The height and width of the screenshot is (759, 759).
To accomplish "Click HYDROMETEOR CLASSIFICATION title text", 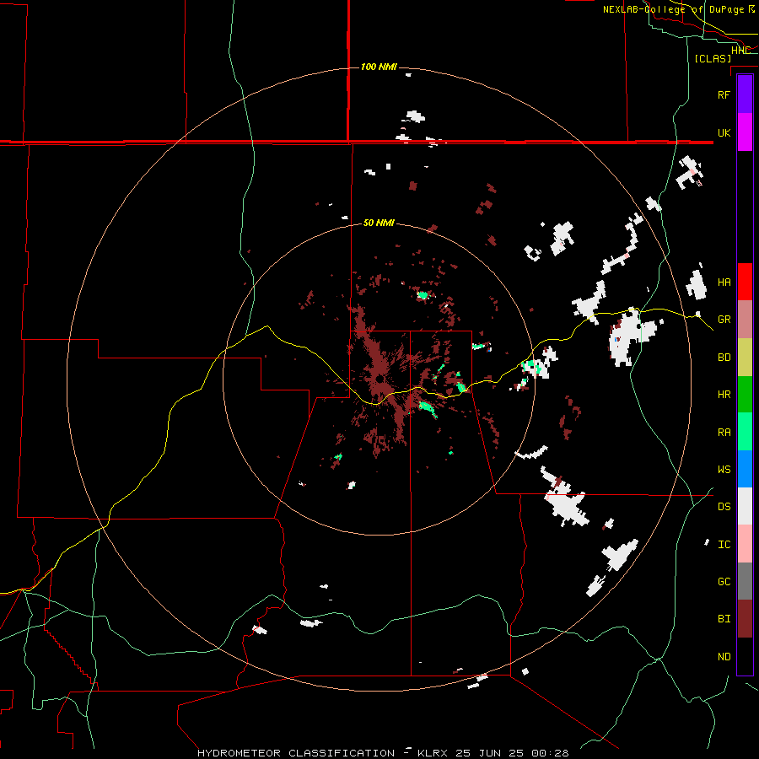I will pyautogui.click(x=296, y=753).
